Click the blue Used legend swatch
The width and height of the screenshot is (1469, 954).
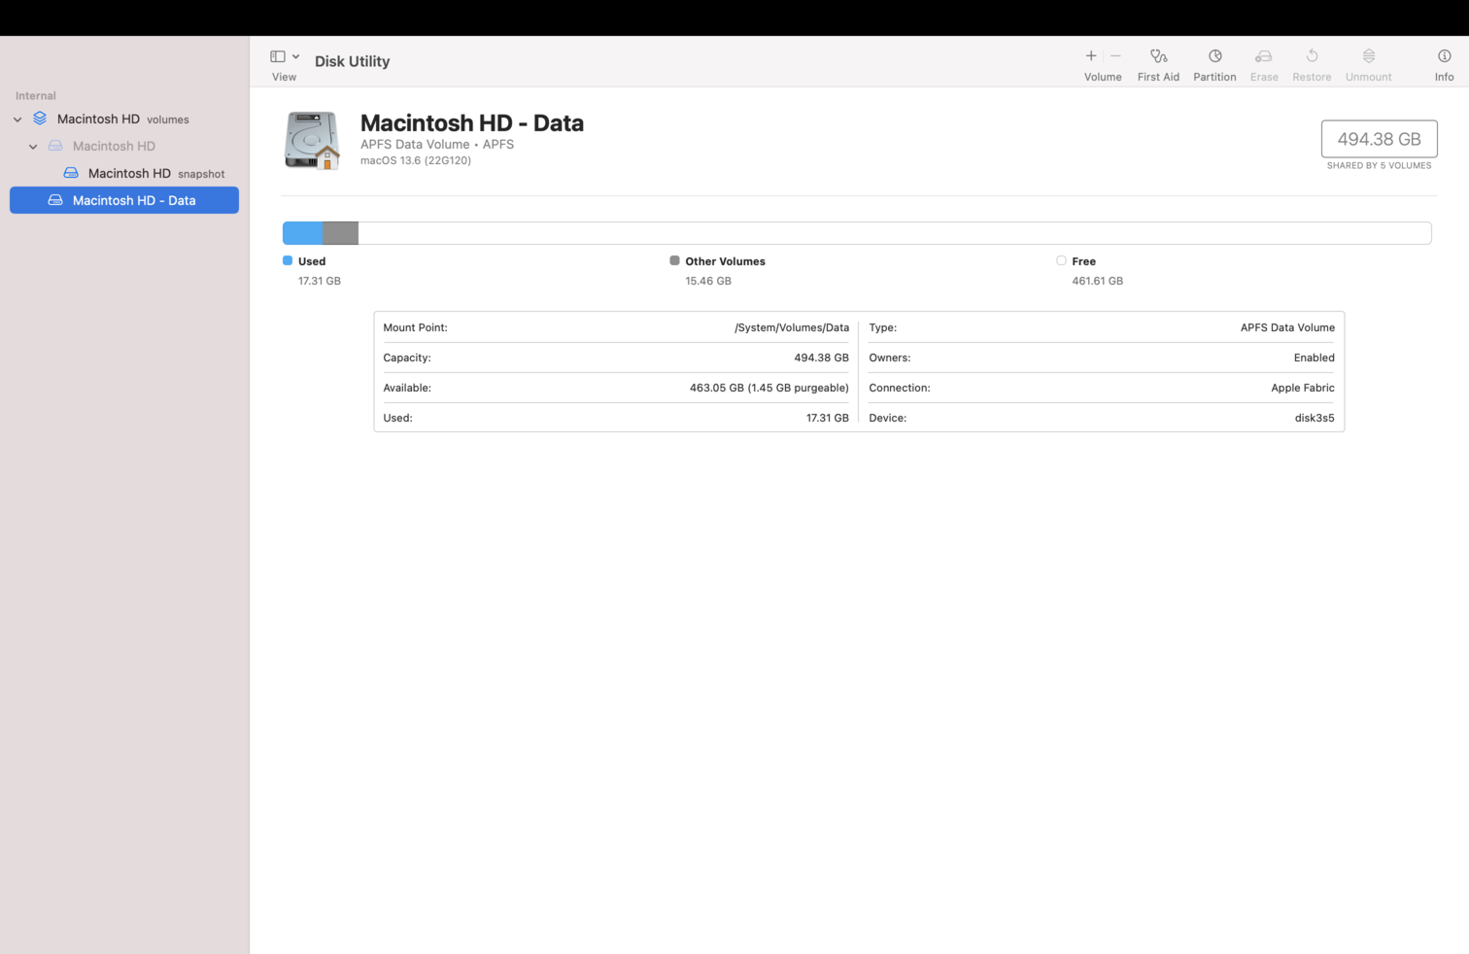coord(288,260)
